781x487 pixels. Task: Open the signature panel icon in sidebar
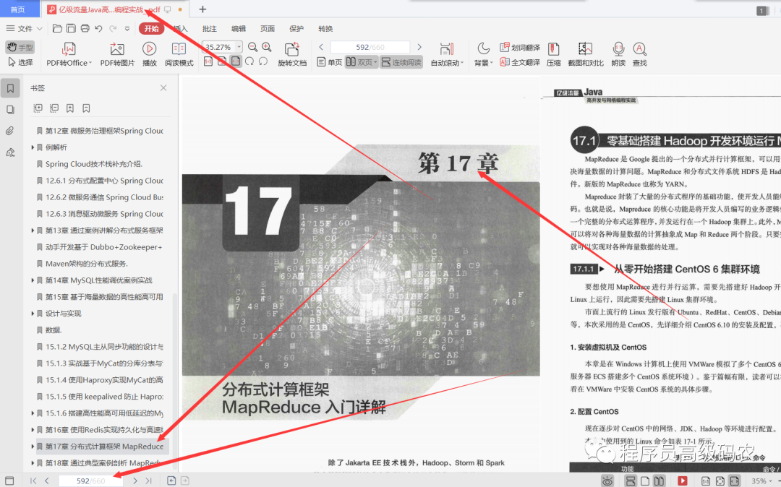[10, 152]
